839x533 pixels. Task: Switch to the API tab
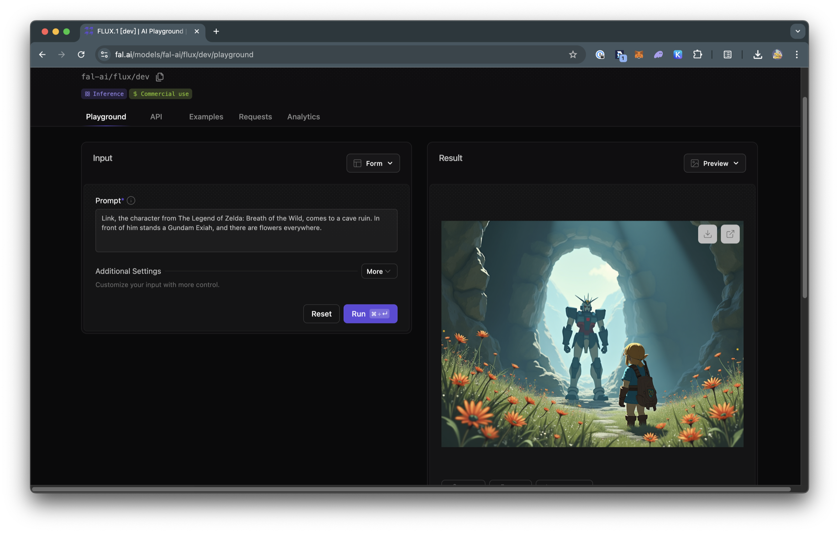coord(156,117)
